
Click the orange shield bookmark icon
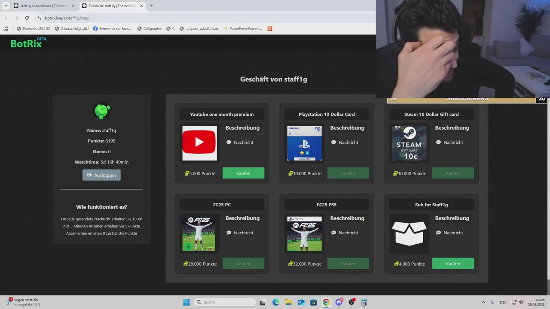[270, 29]
